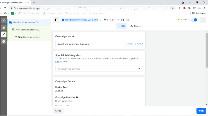The width and height of the screenshot is (208, 116).
Task: Switch to the Edit tab
Action: click(x=121, y=26)
